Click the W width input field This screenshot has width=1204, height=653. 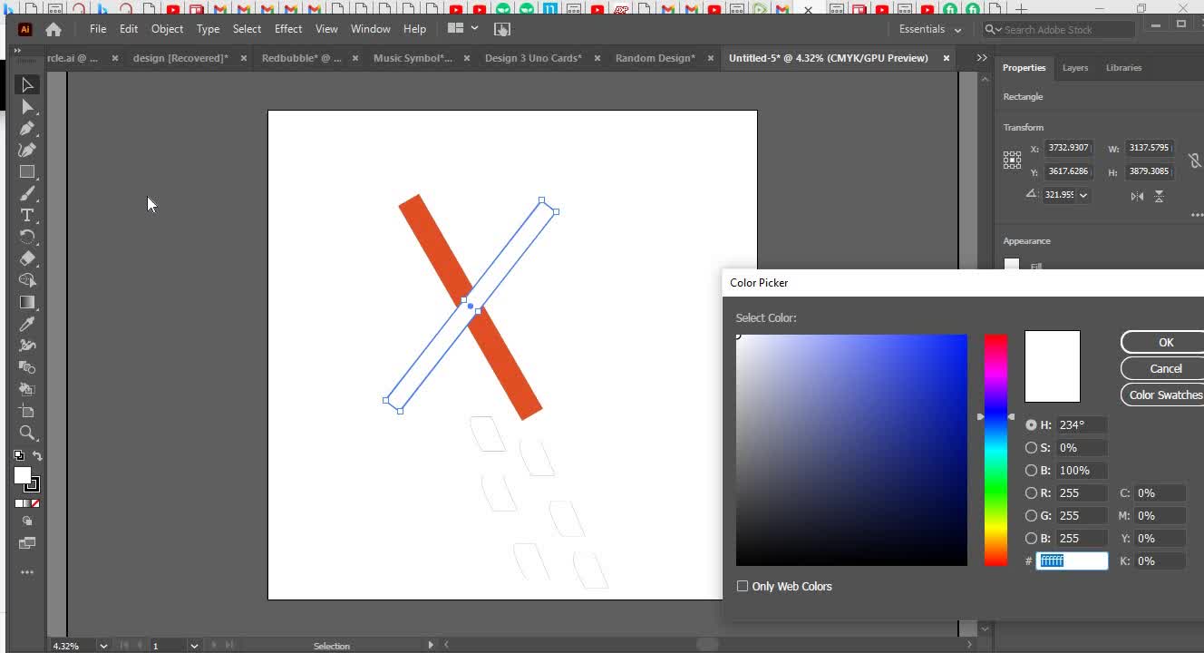click(1150, 148)
